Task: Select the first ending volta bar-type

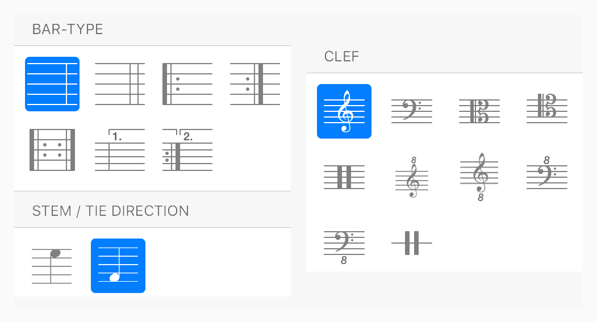Action: (x=119, y=150)
